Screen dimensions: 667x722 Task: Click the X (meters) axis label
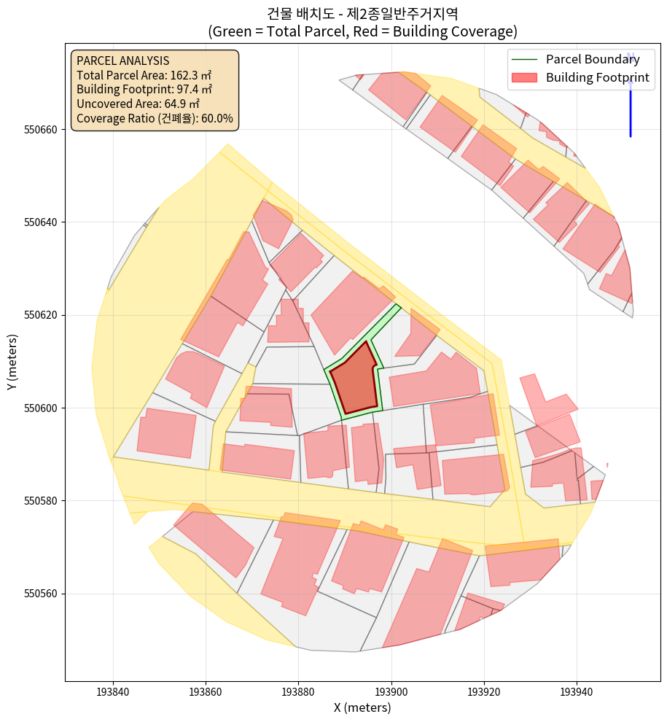pyautogui.click(x=362, y=707)
